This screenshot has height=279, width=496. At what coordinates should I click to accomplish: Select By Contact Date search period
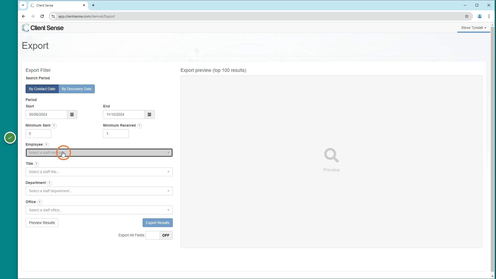point(42,89)
